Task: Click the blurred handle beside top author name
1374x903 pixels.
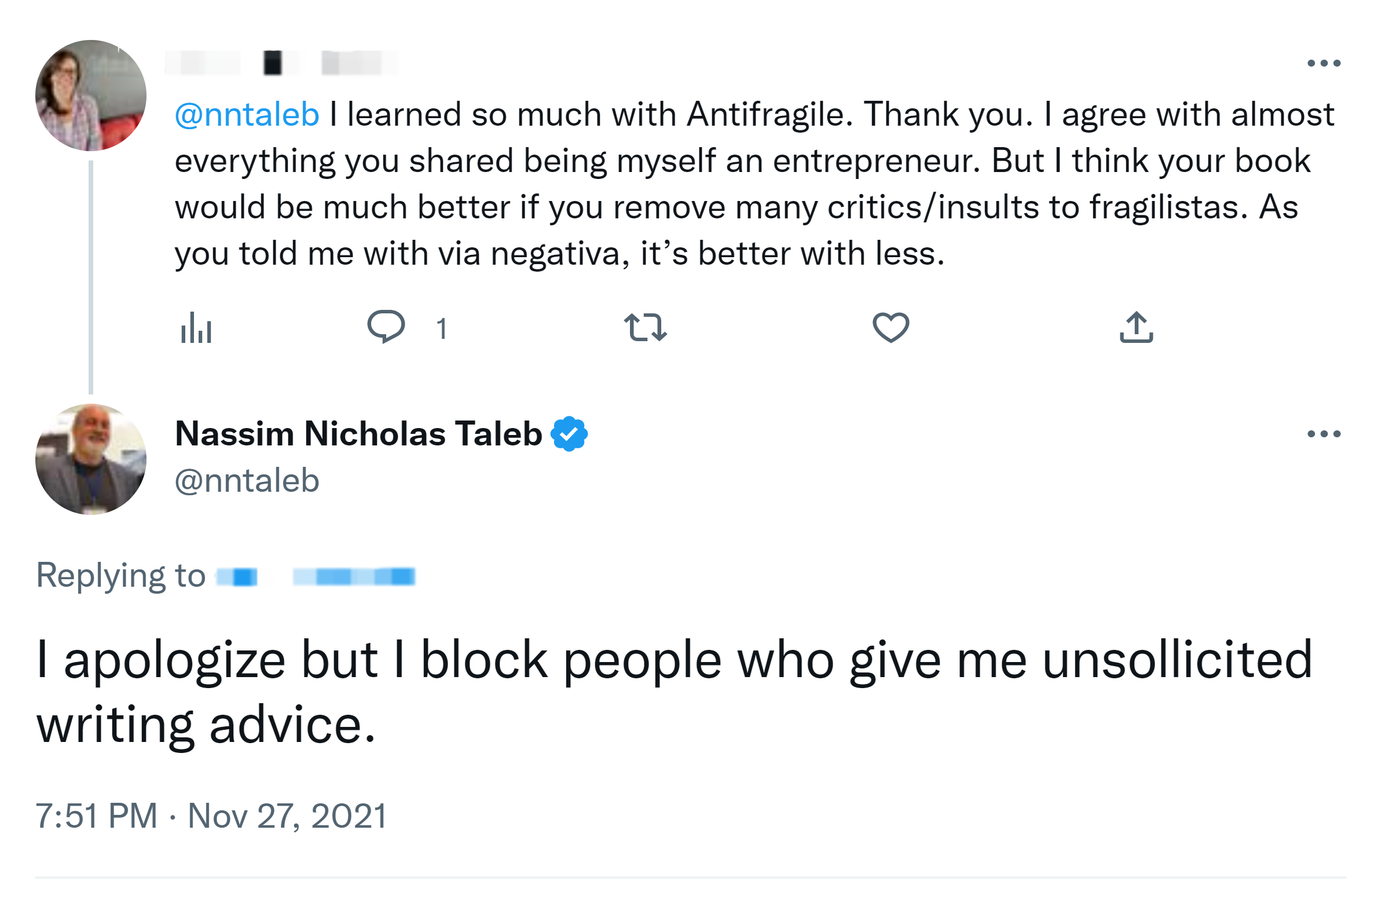Action: [x=353, y=63]
